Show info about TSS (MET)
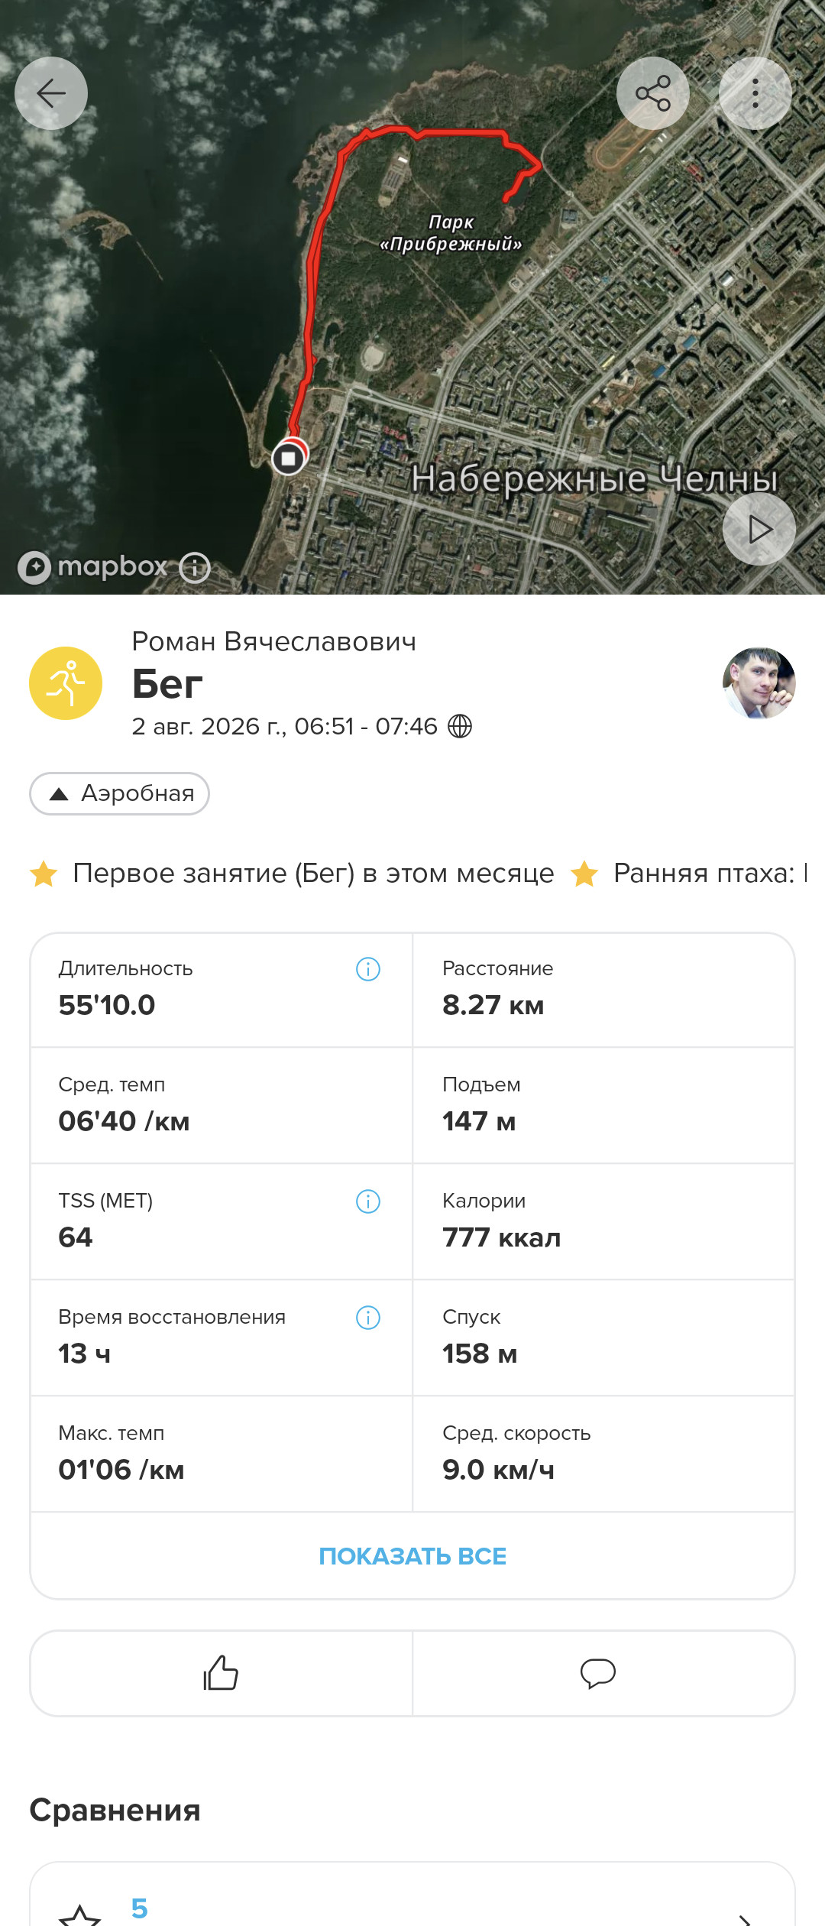The height and width of the screenshot is (1926, 825). 368,1201
